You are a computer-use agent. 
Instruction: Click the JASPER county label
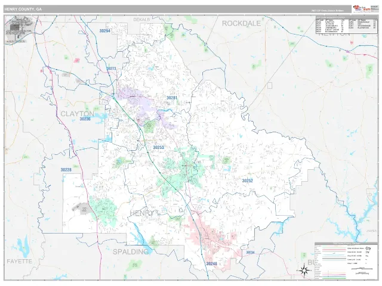point(371,231)
